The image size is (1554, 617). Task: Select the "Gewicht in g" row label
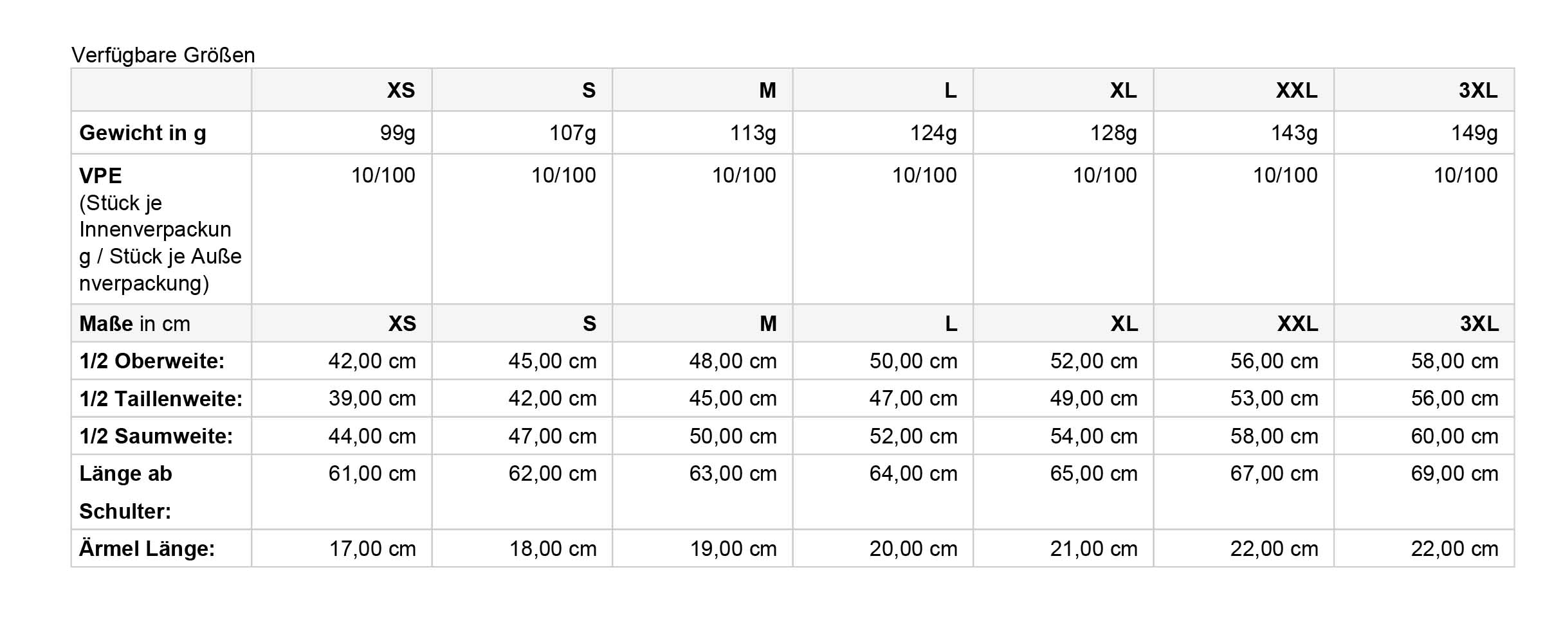click(143, 133)
